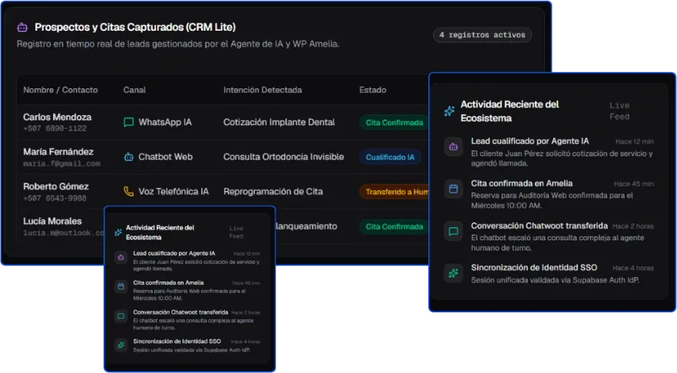Click Cita Confirmada status of Carlos Mendoza
The width and height of the screenshot is (677, 373).
click(394, 123)
